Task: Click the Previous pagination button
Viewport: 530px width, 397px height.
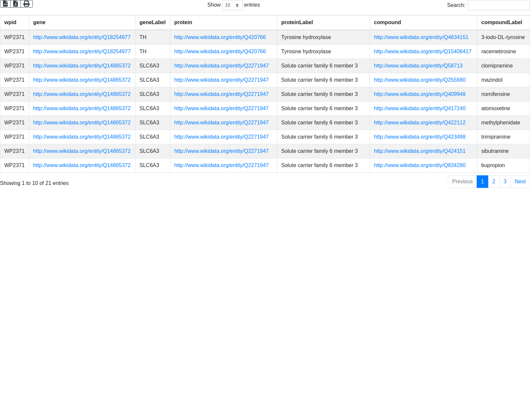Action: click(462, 182)
